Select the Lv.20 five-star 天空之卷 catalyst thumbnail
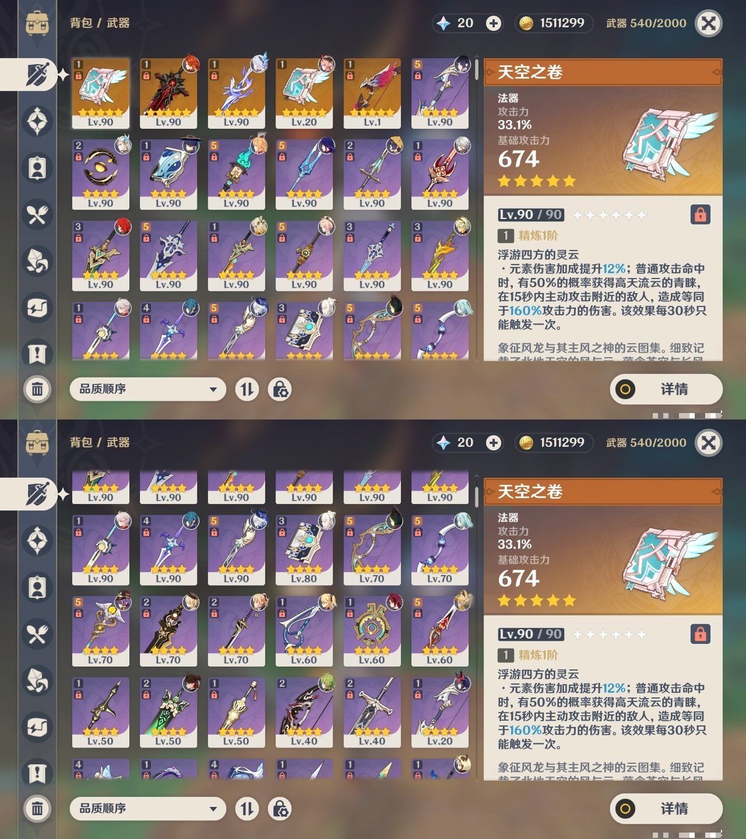 [304, 93]
